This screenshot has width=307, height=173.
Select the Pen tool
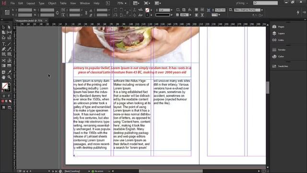(x=3, y=49)
